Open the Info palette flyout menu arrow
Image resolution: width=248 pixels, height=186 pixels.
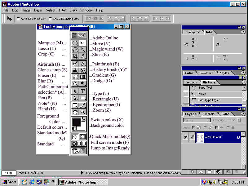pos(243,32)
